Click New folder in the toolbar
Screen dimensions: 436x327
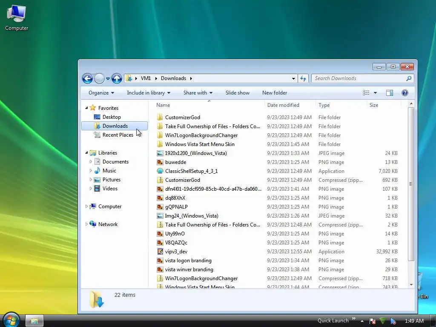[275, 93]
